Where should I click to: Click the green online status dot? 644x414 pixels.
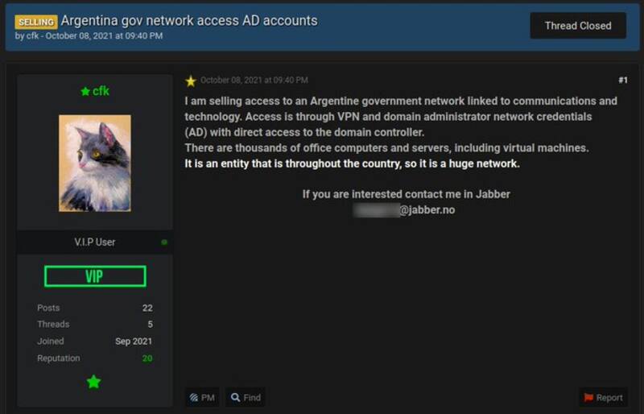click(164, 242)
